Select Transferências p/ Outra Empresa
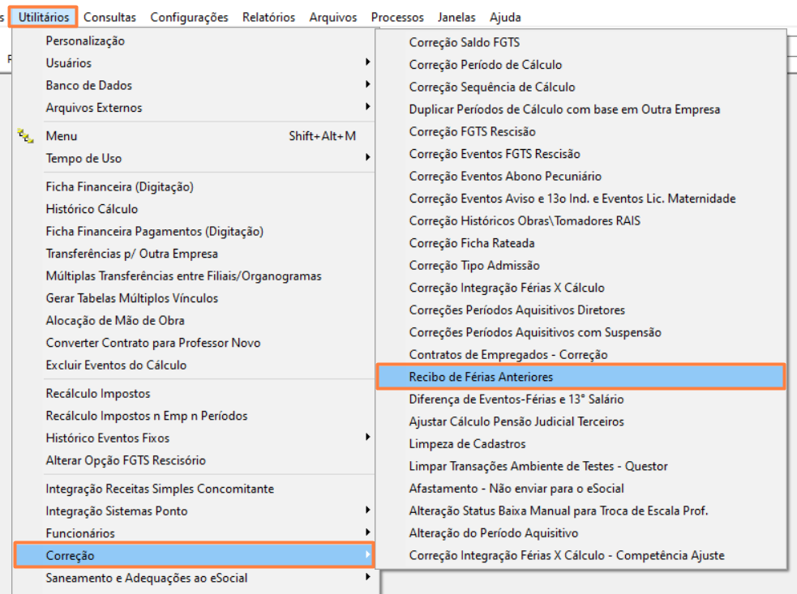Image resolution: width=797 pixels, height=594 pixels. point(194,254)
